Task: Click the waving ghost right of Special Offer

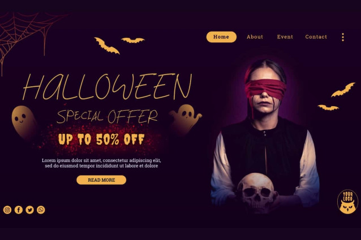Action: tap(186, 119)
